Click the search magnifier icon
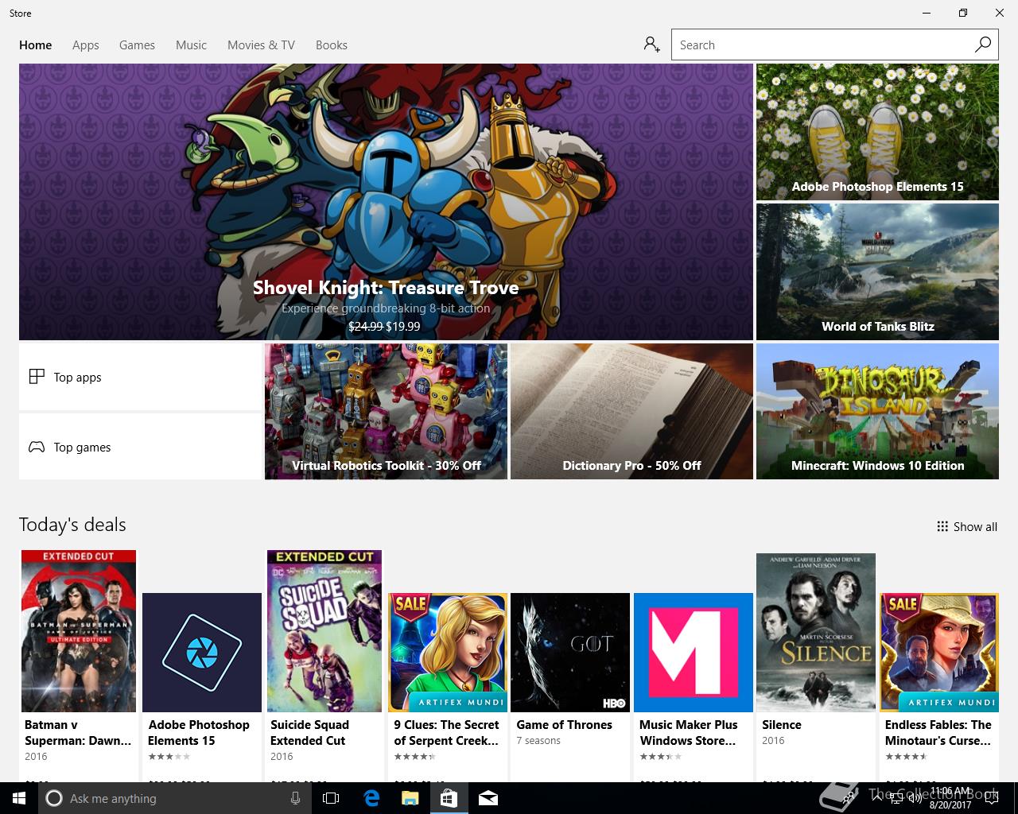 tap(983, 45)
